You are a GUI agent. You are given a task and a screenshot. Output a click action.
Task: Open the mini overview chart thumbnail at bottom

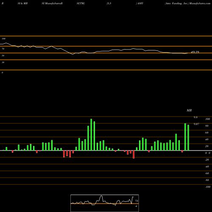pos(105,203)
